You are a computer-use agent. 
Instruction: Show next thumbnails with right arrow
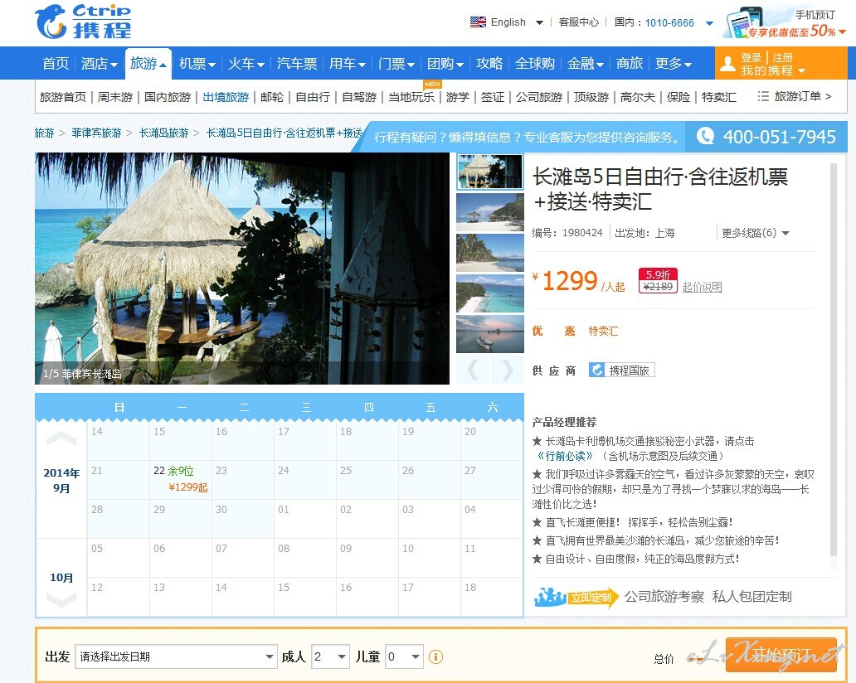508,371
